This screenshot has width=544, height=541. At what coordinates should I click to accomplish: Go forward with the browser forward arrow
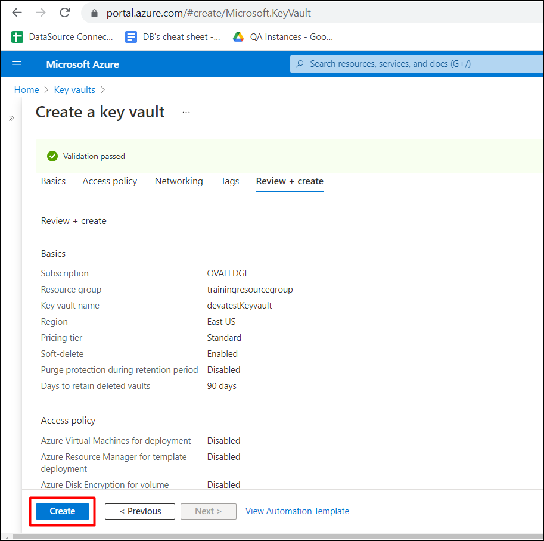(x=41, y=13)
